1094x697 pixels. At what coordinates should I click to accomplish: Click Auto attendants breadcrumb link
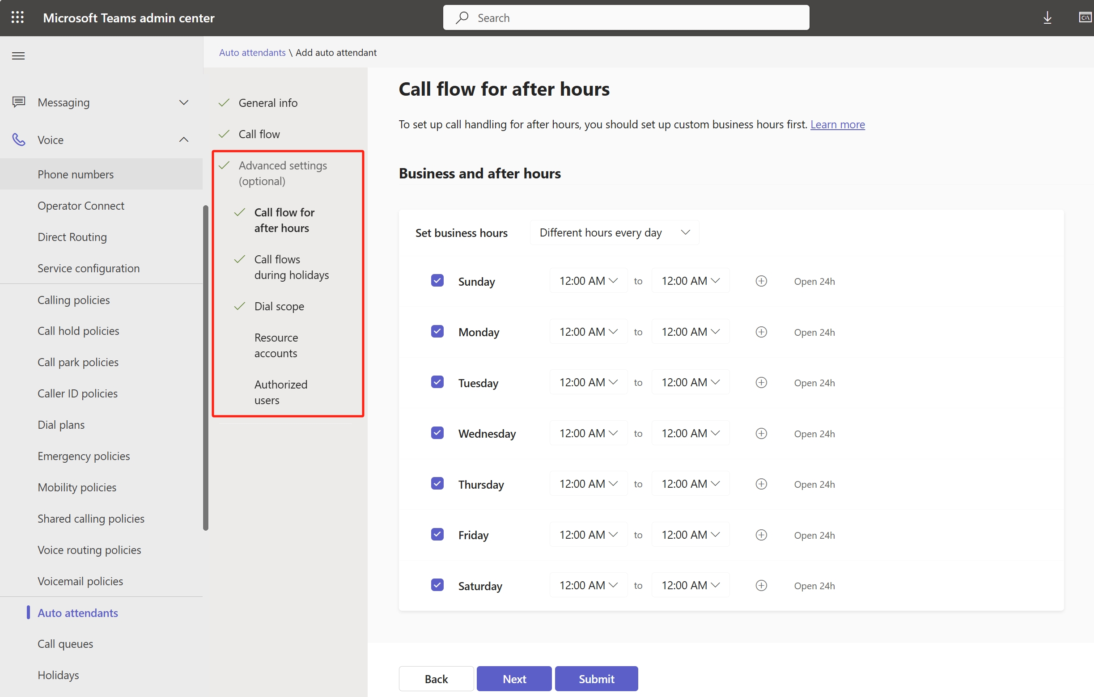252,53
